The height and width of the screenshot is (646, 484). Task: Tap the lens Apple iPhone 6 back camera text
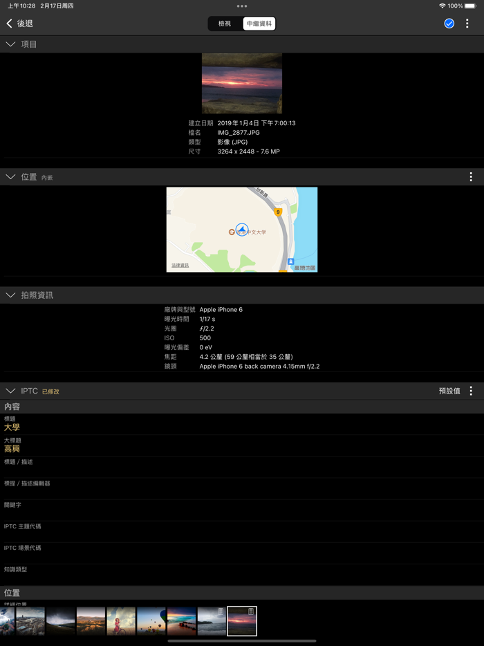259,367
